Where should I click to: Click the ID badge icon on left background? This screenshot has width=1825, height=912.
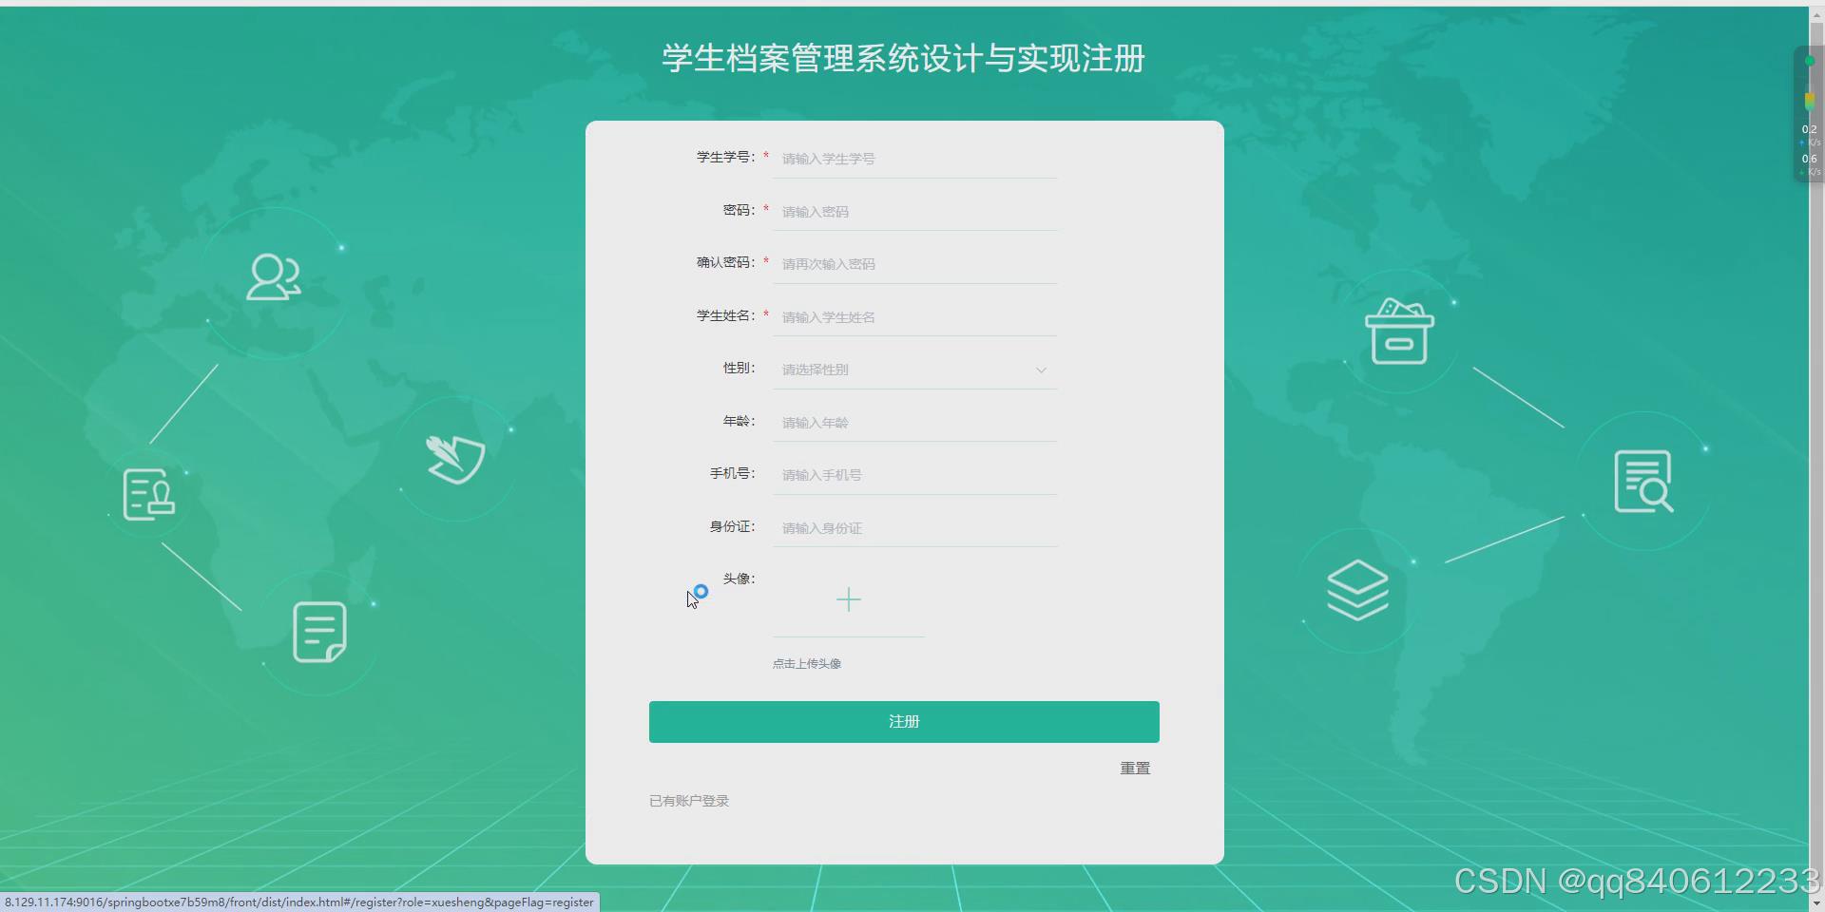(x=148, y=494)
